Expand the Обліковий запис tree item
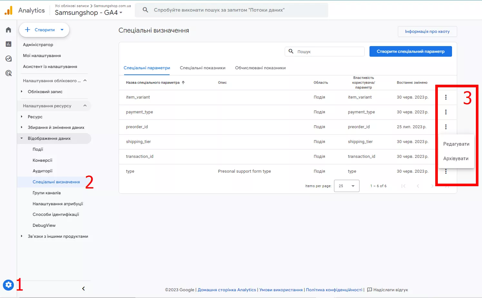Screen dimensions: 482x298 [22, 91]
